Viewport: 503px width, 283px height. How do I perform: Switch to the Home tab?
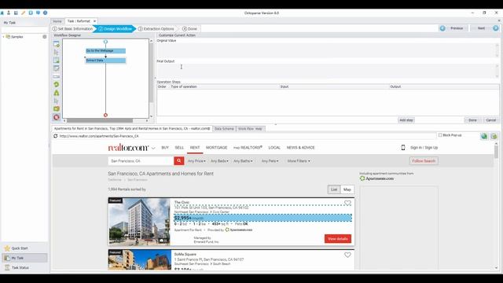click(57, 21)
